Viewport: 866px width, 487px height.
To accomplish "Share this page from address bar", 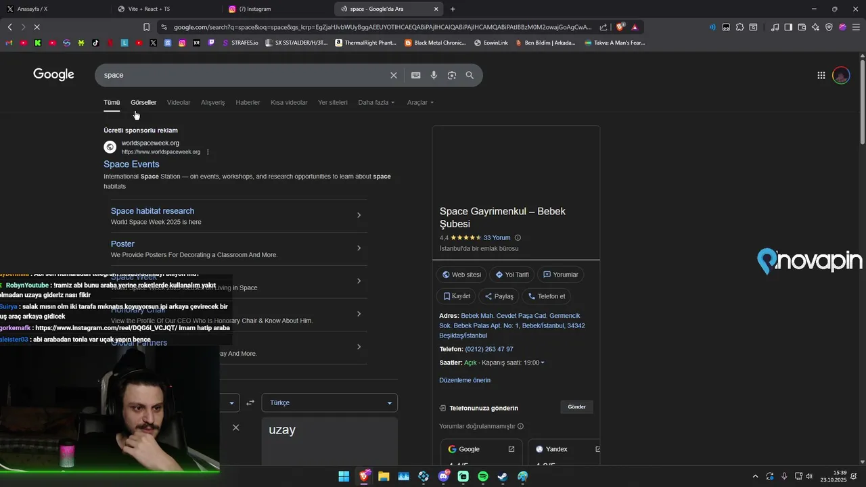I will 603,27.
